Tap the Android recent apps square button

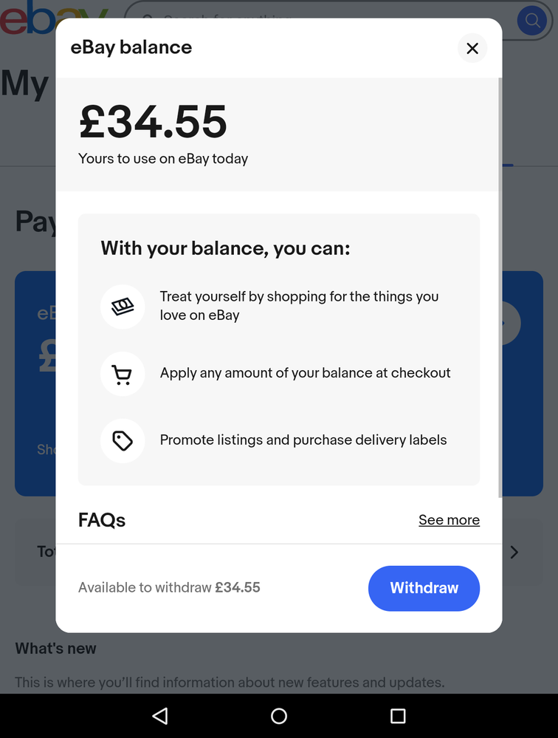coord(398,716)
